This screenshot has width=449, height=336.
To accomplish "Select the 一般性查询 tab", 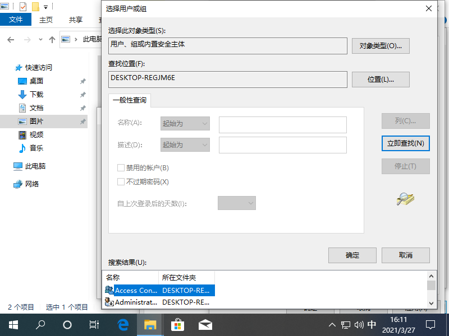I will [x=130, y=100].
